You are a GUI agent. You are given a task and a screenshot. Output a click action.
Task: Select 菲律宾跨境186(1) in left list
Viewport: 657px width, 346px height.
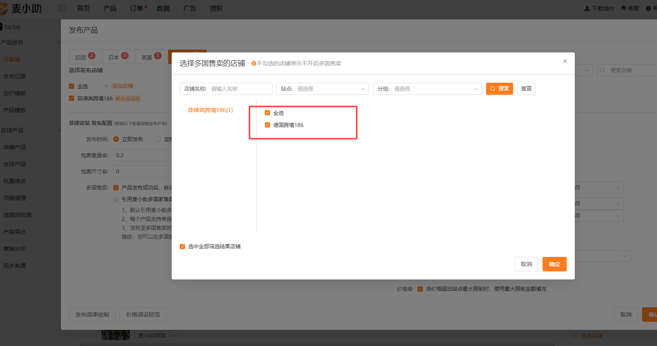[x=210, y=110]
